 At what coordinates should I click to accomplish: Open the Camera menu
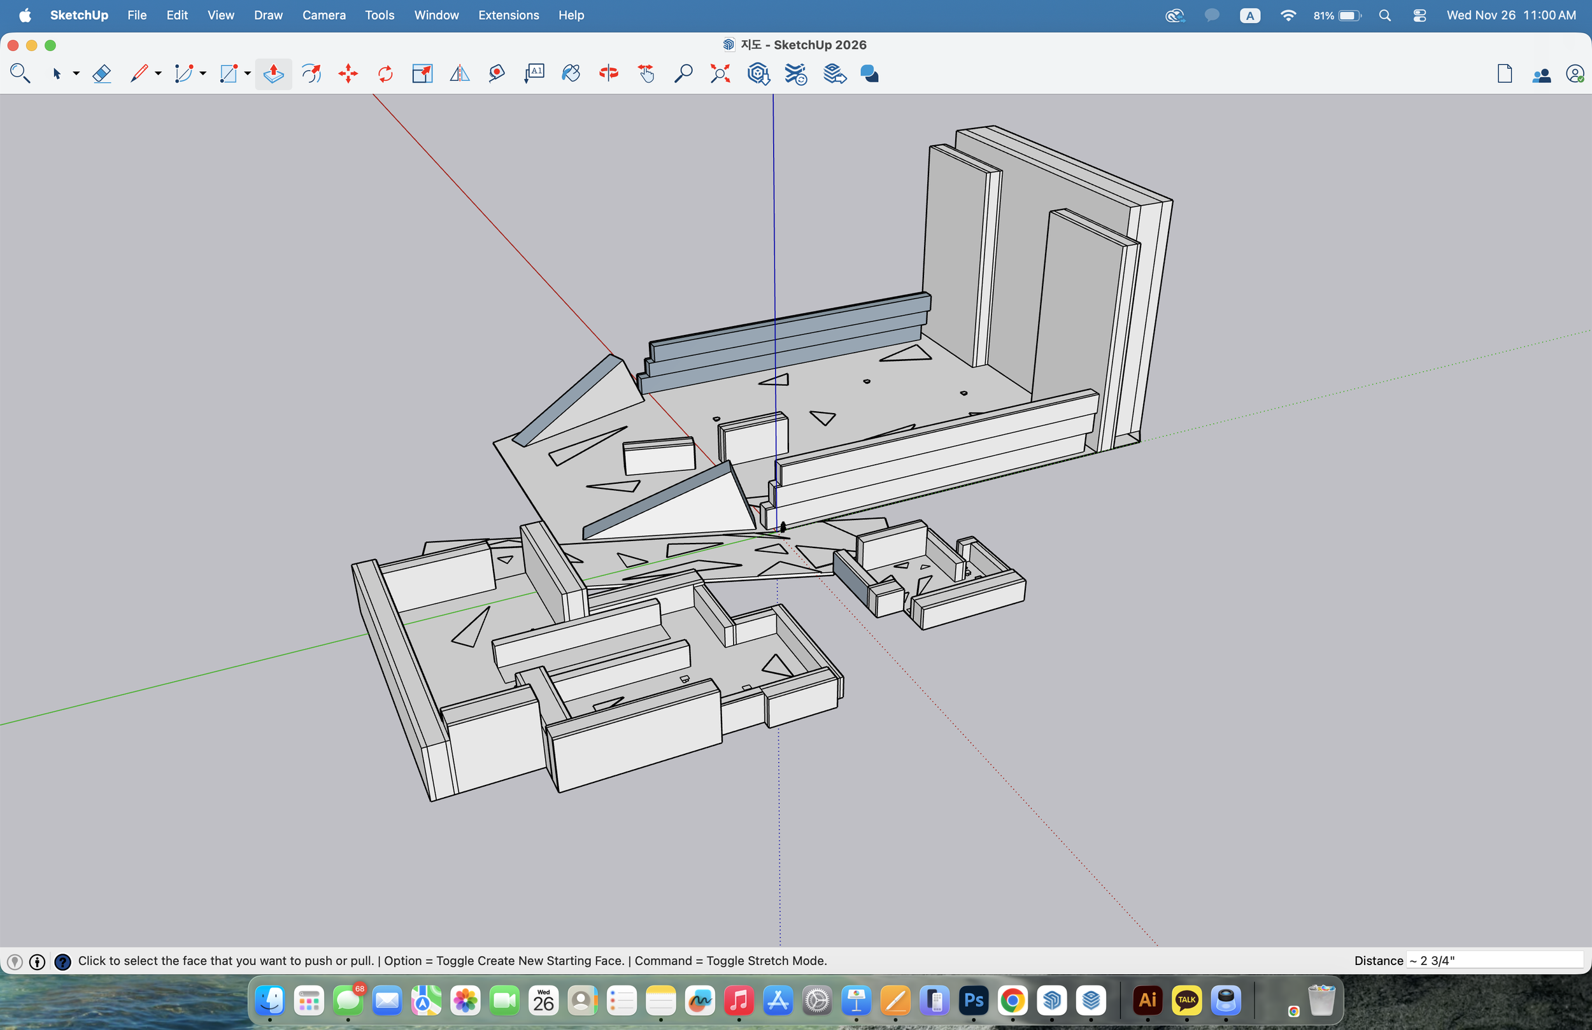point(323,15)
